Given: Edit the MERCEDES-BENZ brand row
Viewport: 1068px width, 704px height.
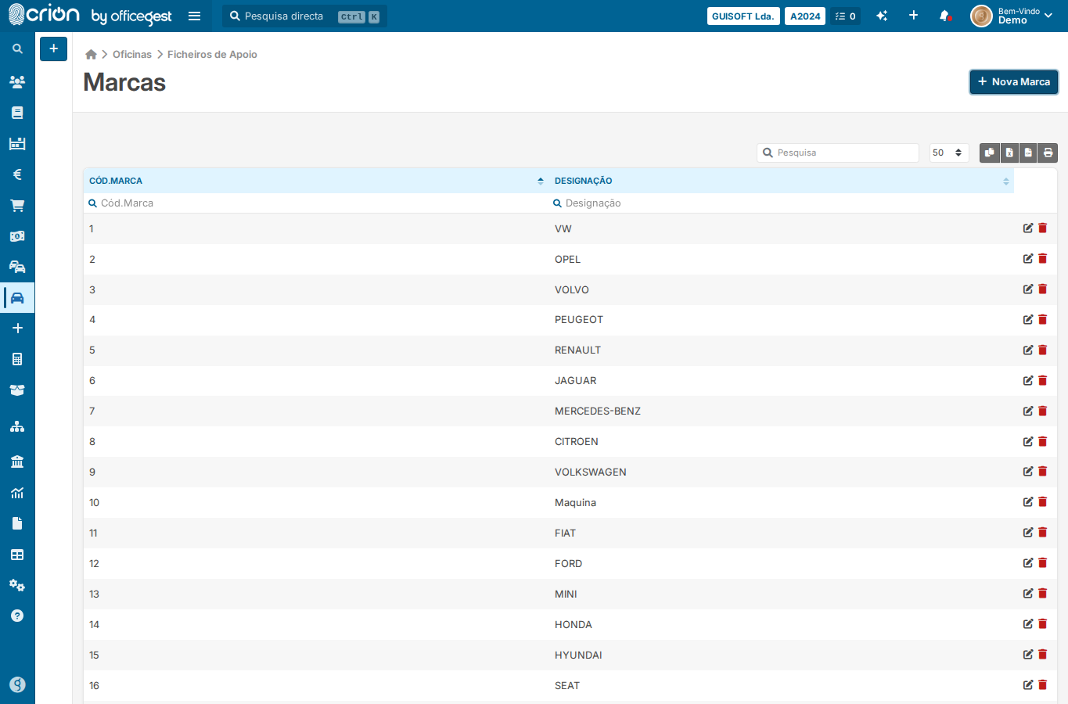Looking at the screenshot, I should pyautogui.click(x=1028, y=411).
